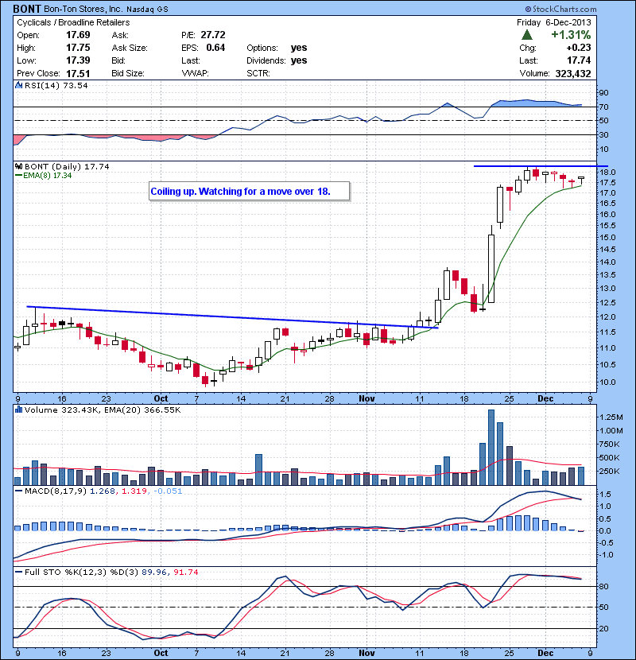Click the 'MACD(8,17,9)' legend label
636x660 pixels.
coord(56,491)
